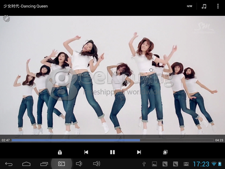Open the USB connection notification

(144, 164)
